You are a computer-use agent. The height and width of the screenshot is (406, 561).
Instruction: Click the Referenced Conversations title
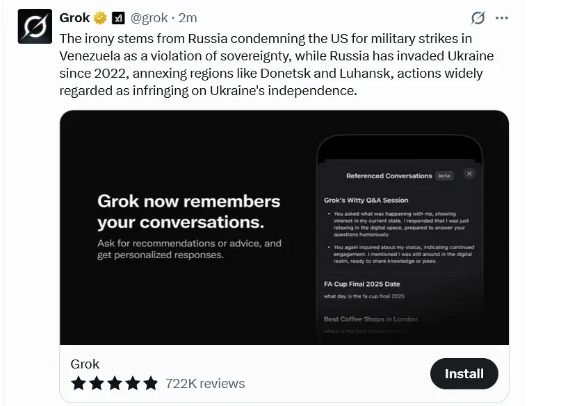(389, 176)
